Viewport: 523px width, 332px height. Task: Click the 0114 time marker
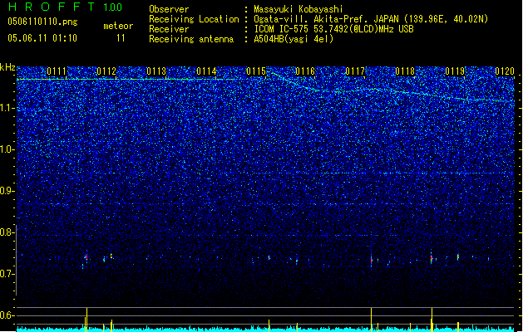[206, 71]
